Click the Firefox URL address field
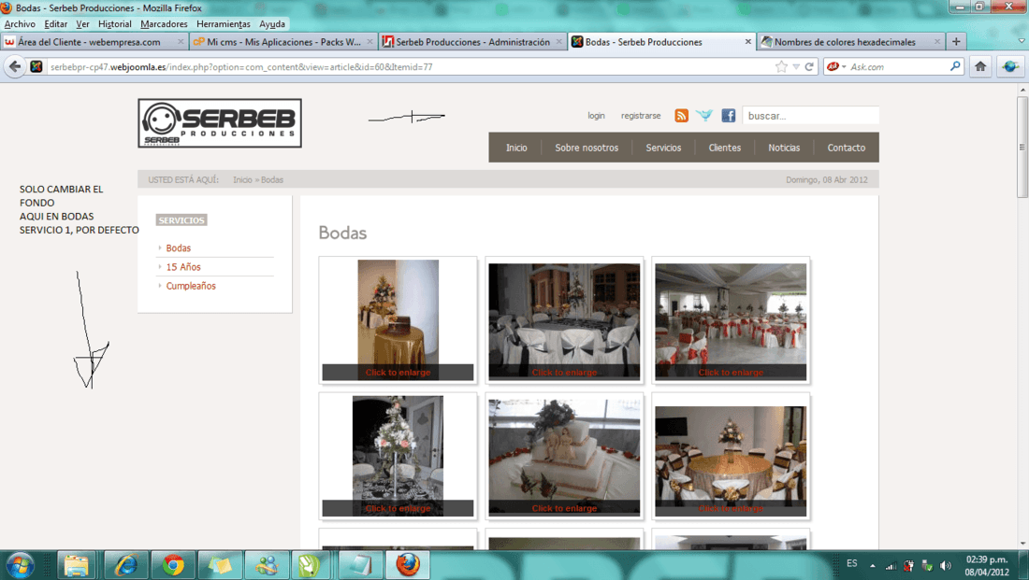The image size is (1029, 580). click(409, 67)
